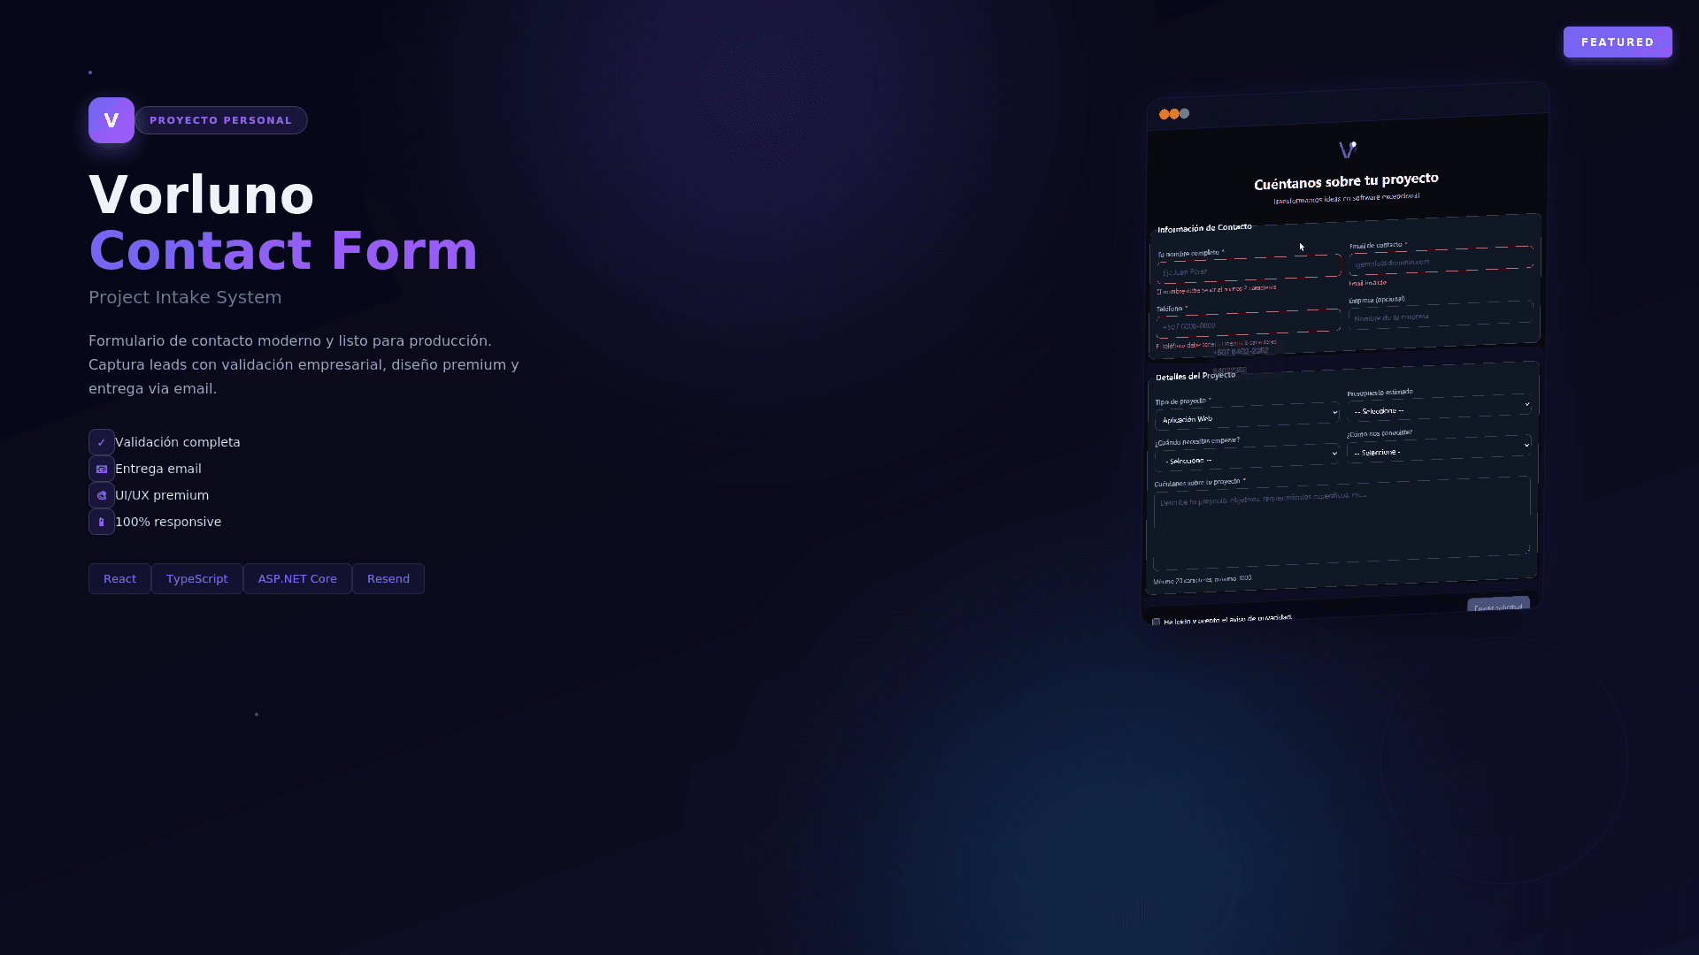The height and width of the screenshot is (955, 1699).
Task: Open the Tipo de proyecto dropdown
Action: pyautogui.click(x=1246, y=416)
